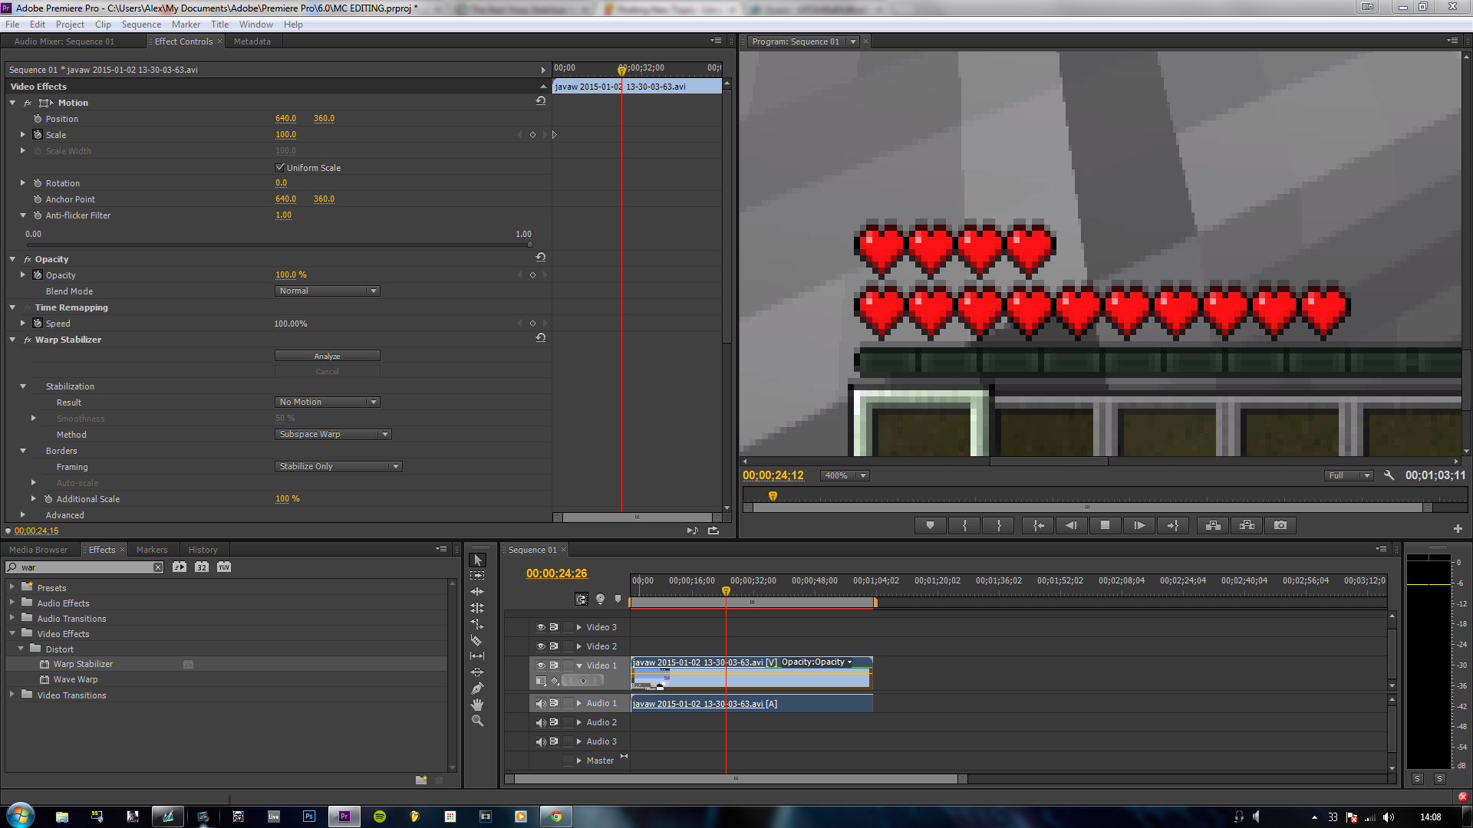Toggle Snap in the timeline
Image resolution: width=1473 pixels, height=828 pixels.
[x=582, y=600]
